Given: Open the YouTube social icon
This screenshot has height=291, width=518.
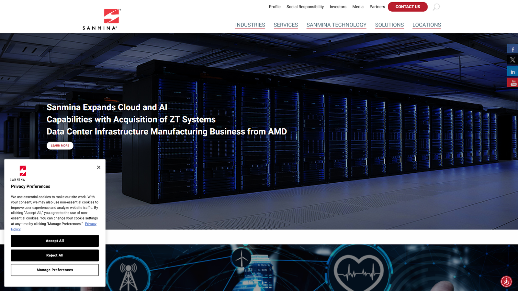Looking at the screenshot, I should [512, 82].
